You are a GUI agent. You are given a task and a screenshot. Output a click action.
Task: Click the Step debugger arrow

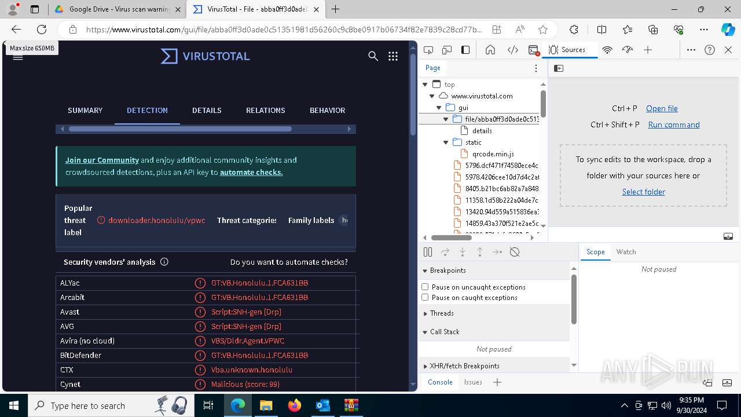tap(497, 252)
